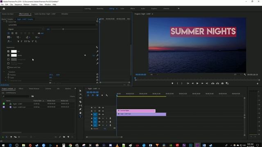Open timeline display settings wrench
This screenshot has width=262, height=147.
[x=107, y=95]
